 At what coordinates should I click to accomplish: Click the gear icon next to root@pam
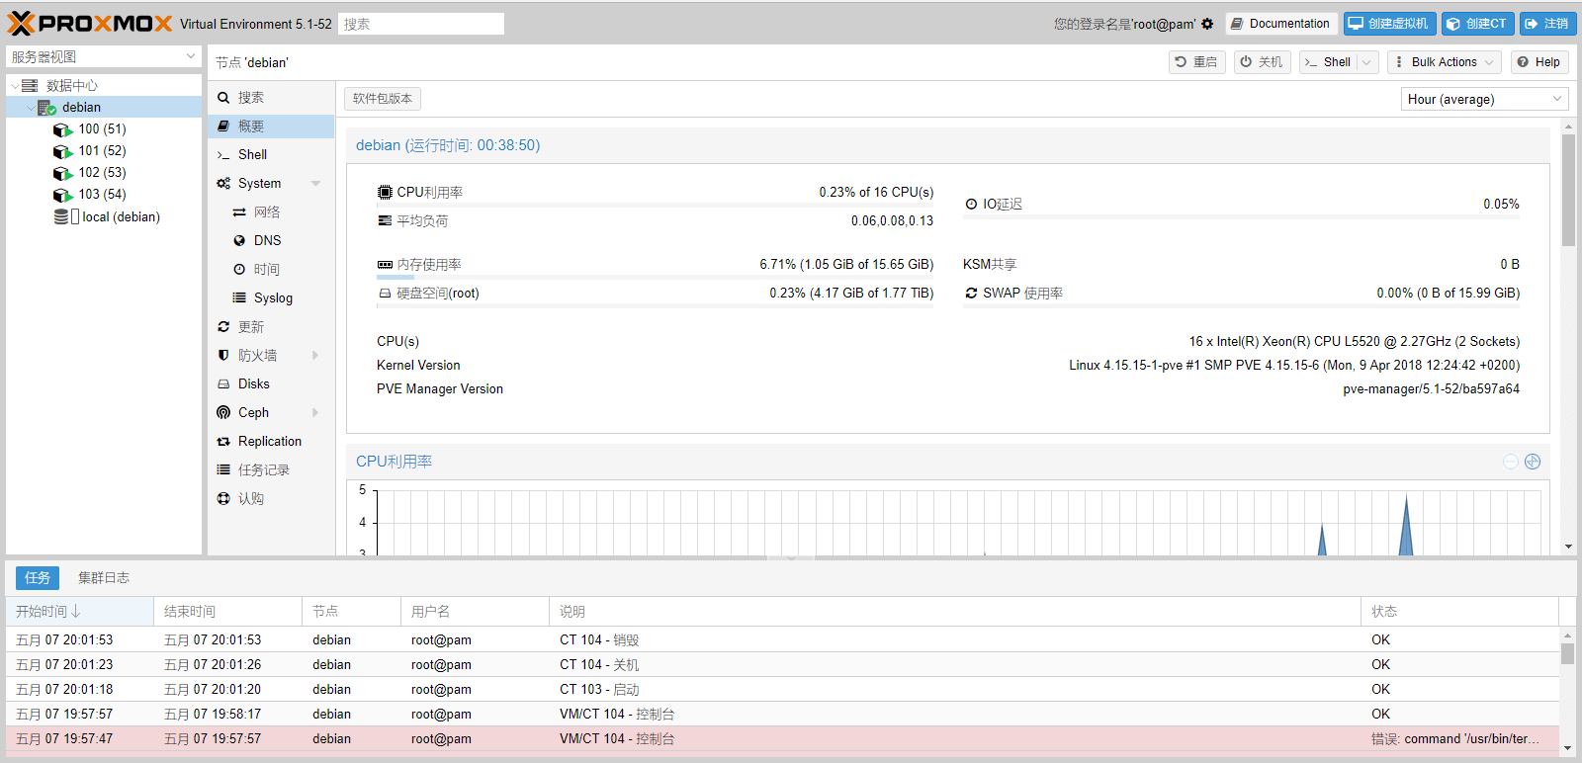pyautogui.click(x=1207, y=24)
